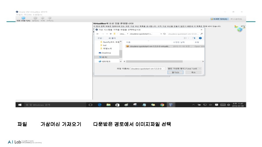
Task: Click the muted volume tray icon
Action: coord(210,105)
